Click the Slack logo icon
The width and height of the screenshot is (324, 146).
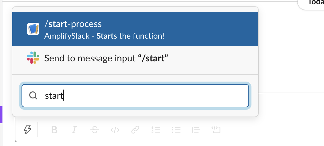(x=33, y=58)
